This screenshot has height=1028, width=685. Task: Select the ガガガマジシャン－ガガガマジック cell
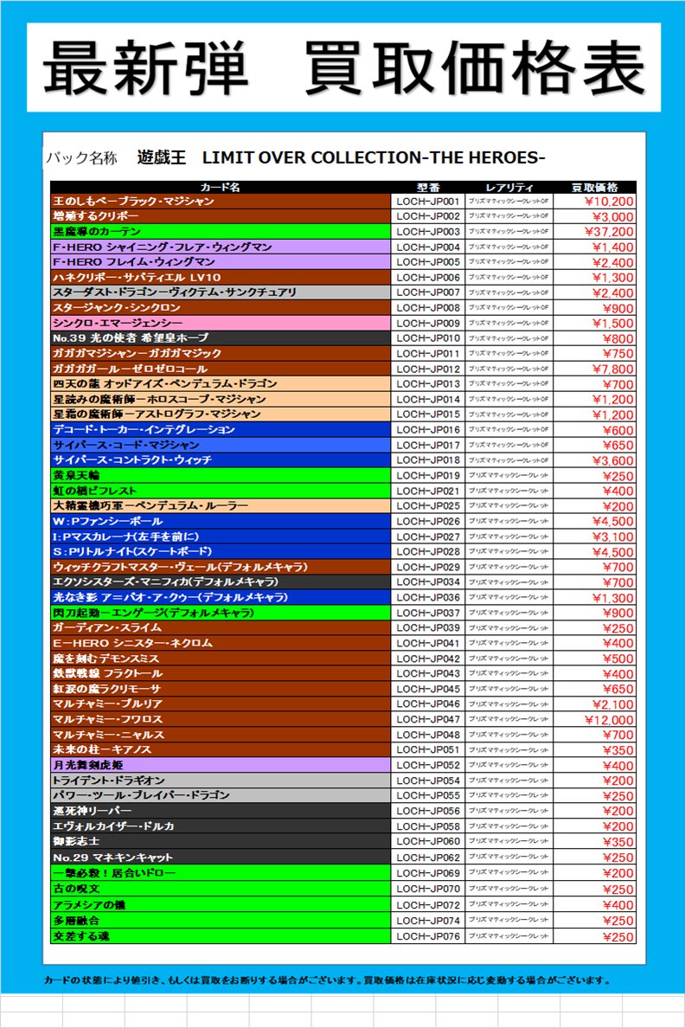[221, 353]
